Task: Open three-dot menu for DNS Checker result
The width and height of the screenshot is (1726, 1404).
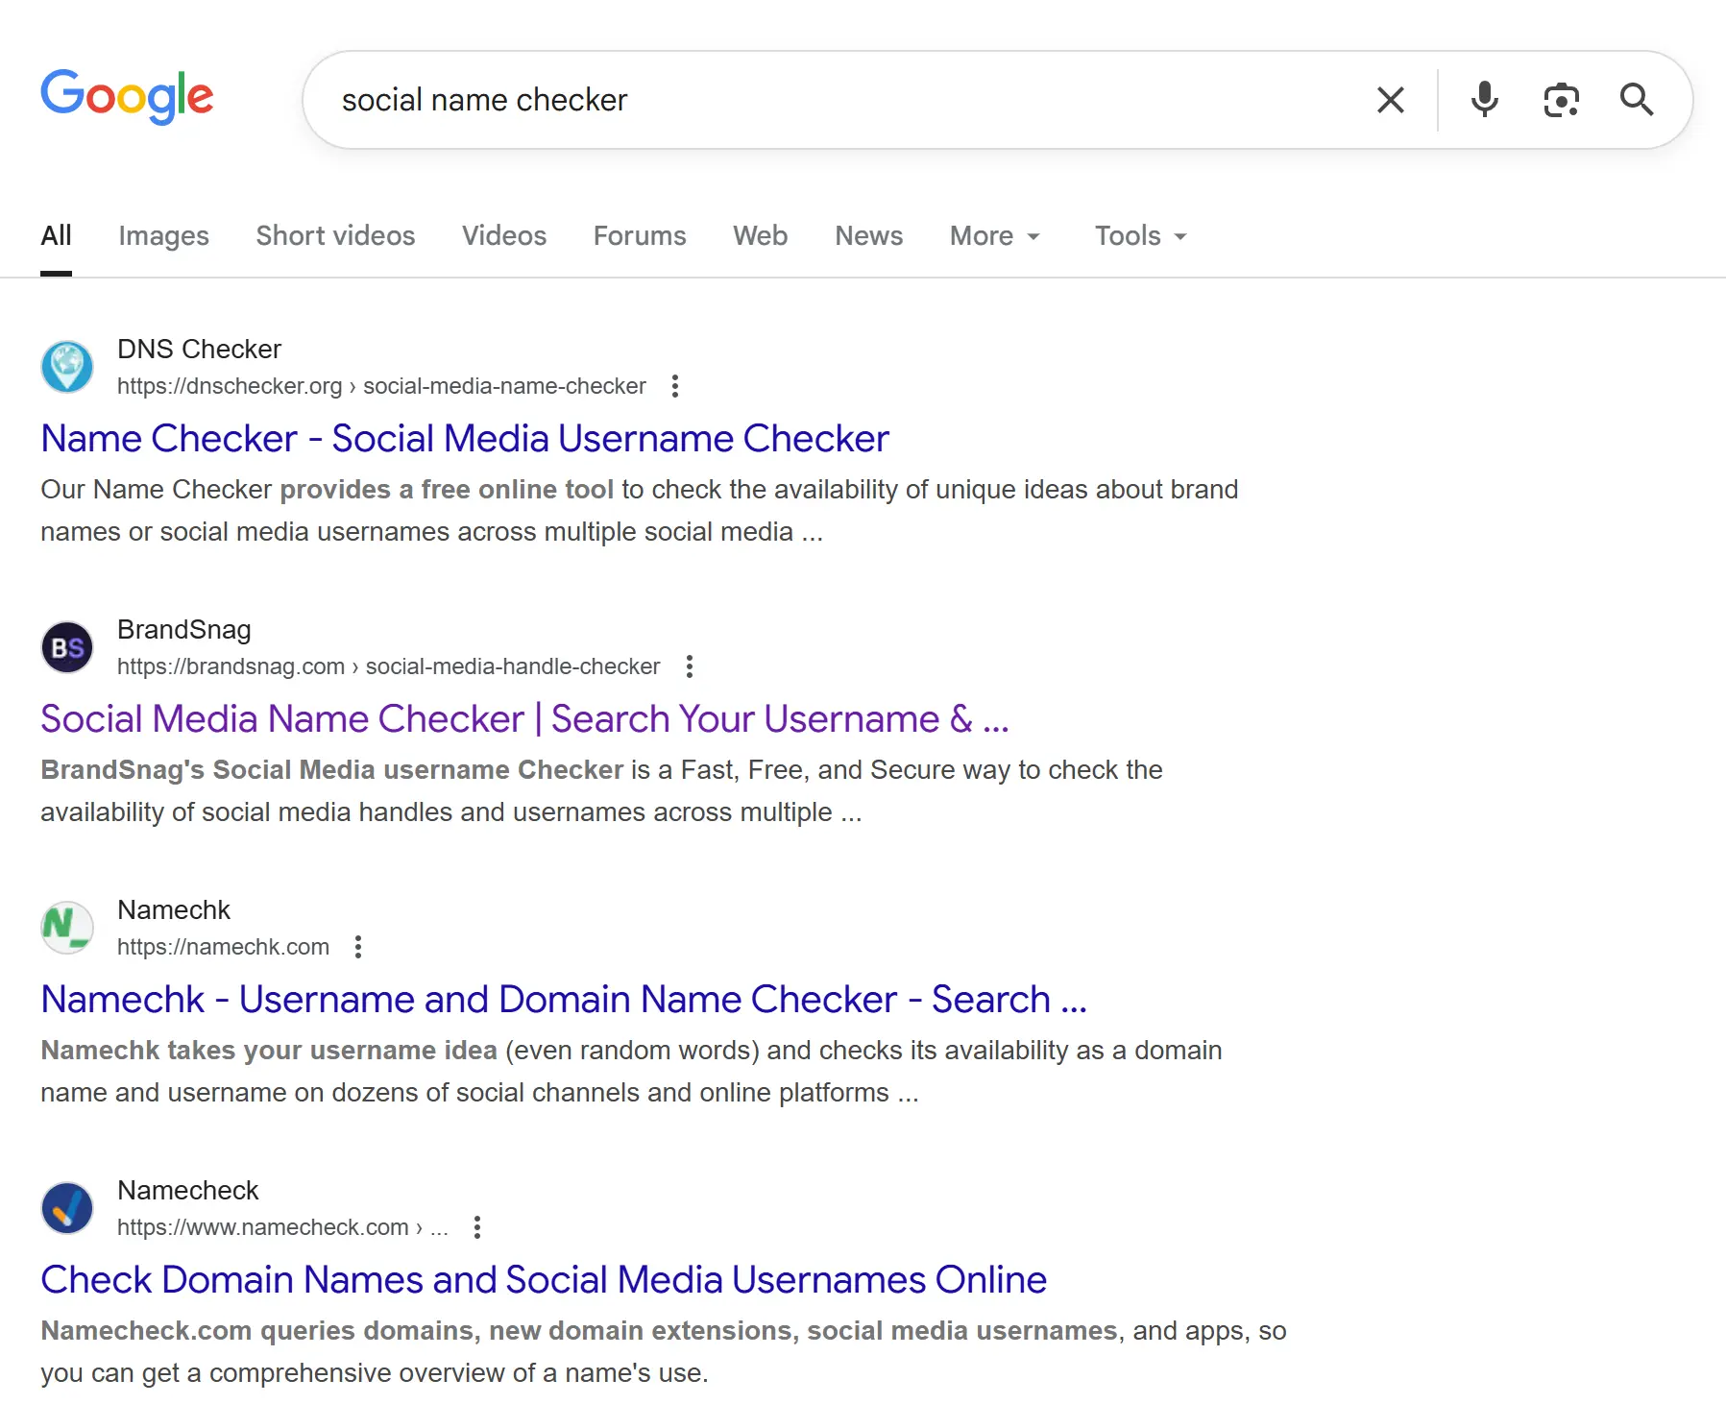Action: pyautogui.click(x=675, y=386)
